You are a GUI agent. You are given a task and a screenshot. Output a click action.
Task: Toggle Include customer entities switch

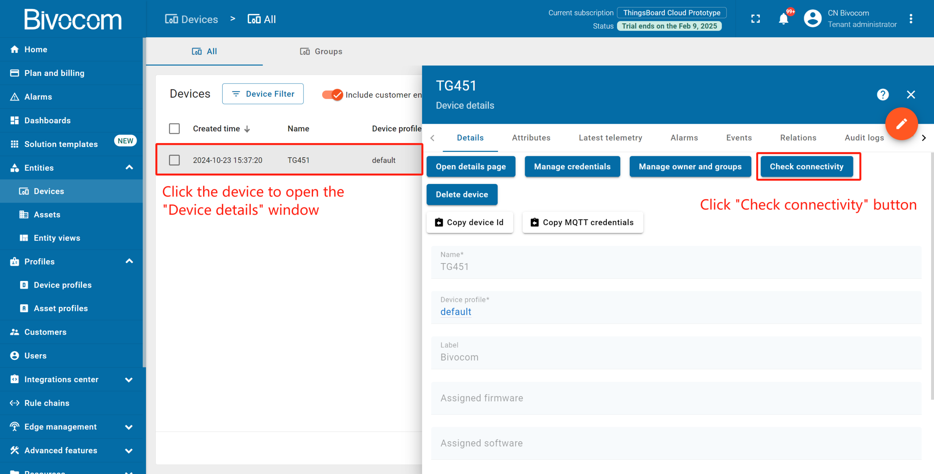(x=332, y=95)
